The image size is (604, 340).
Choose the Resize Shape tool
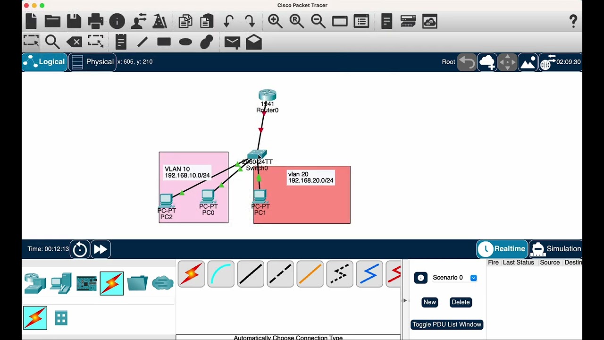coord(95,42)
